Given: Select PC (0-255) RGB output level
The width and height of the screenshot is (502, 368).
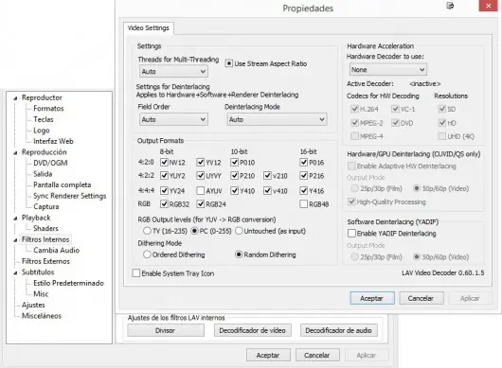Looking at the screenshot, I should (194, 231).
